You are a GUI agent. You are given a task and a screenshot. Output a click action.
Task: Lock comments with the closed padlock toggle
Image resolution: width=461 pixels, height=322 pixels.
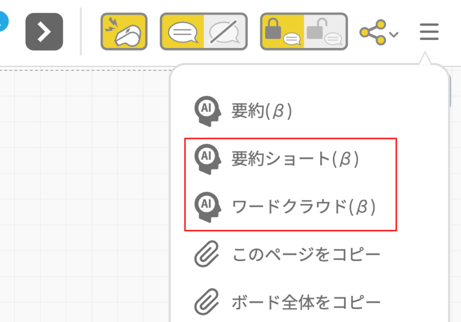pyautogui.click(x=283, y=31)
